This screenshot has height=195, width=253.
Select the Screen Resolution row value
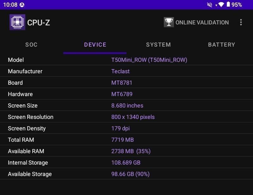(x=133, y=117)
